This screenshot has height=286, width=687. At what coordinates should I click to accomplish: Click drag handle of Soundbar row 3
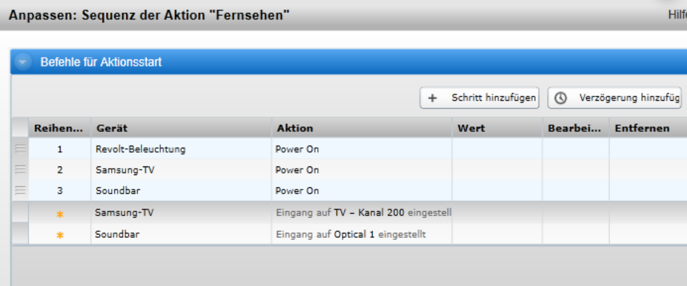click(20, 191)
